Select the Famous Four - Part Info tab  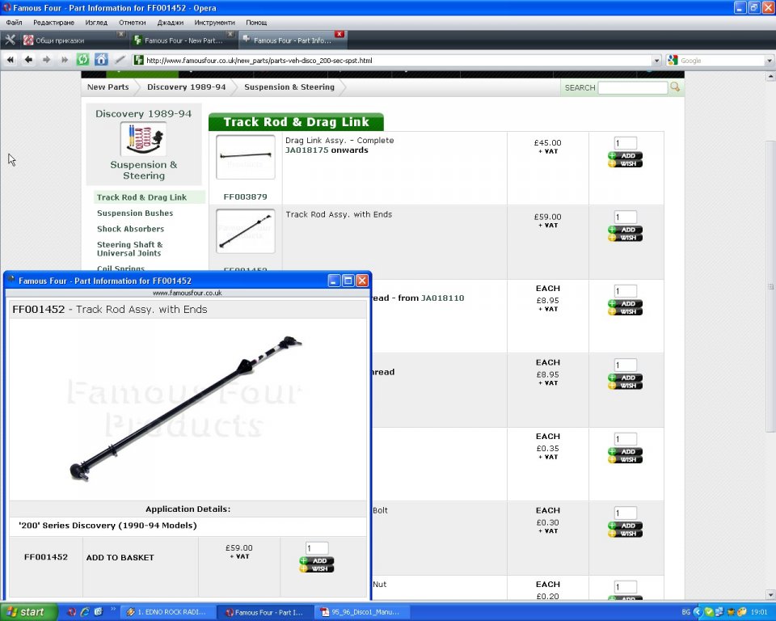tap(292, 40)
